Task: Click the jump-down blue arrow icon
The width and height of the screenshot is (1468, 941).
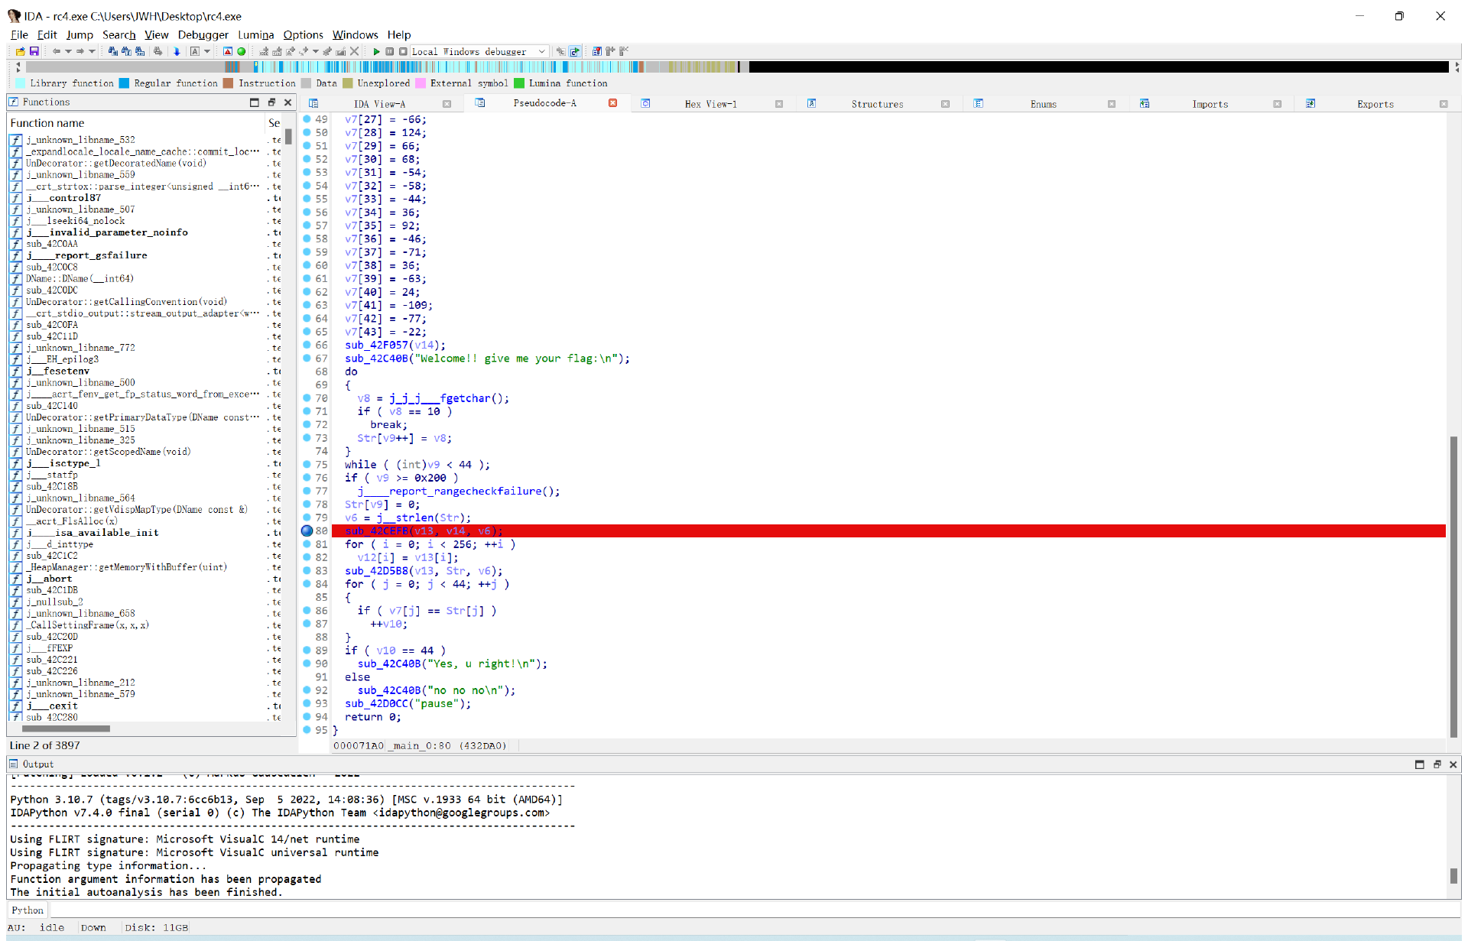Action: (177, 51)
